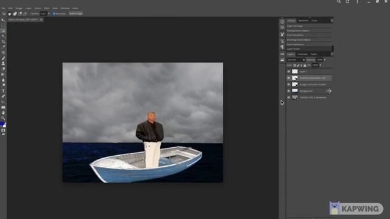Open the Layers panel options menu arrow
390x219 pixels.
332,54
